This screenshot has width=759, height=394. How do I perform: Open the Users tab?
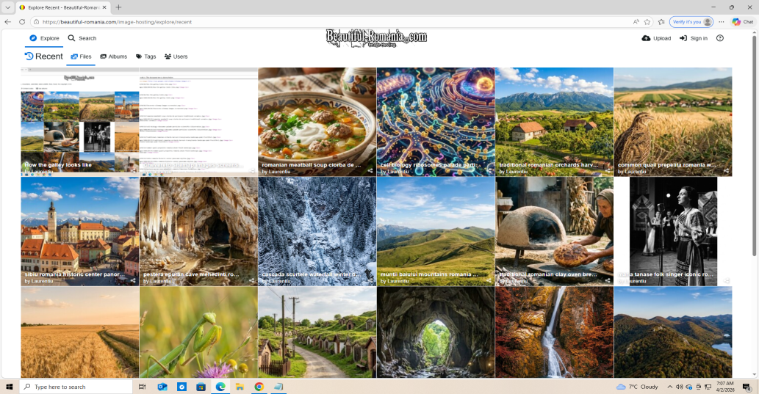pos(176,56)
